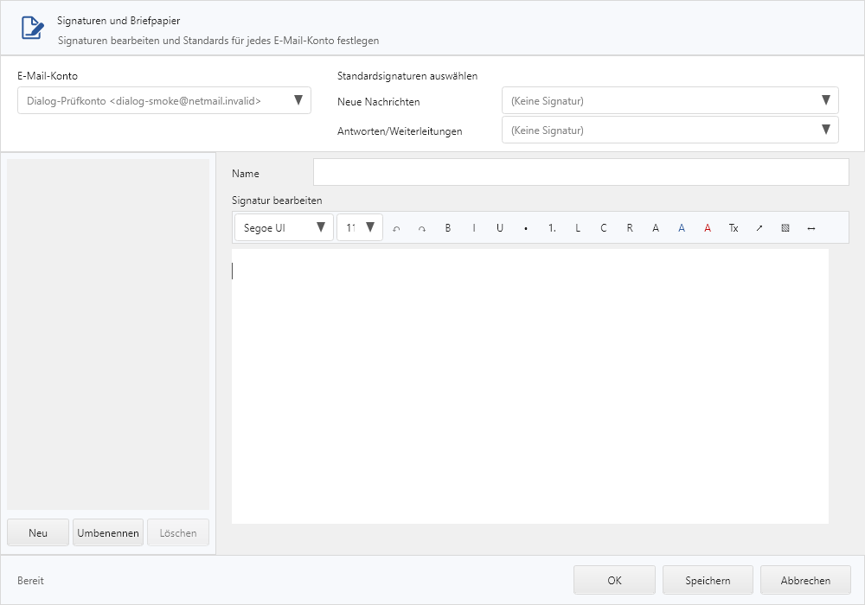Click the redo arrow in signature toolbar
The height and width of the screenshot is (605, 865).
(x=422, y=228)
